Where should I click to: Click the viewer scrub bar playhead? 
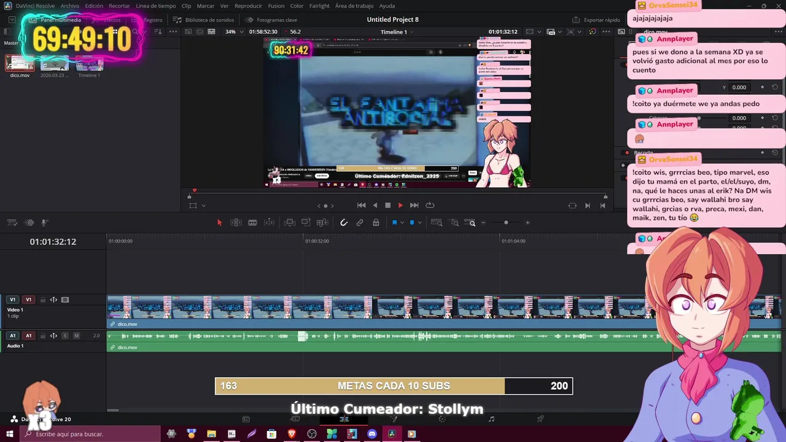[x=195, y=191]
